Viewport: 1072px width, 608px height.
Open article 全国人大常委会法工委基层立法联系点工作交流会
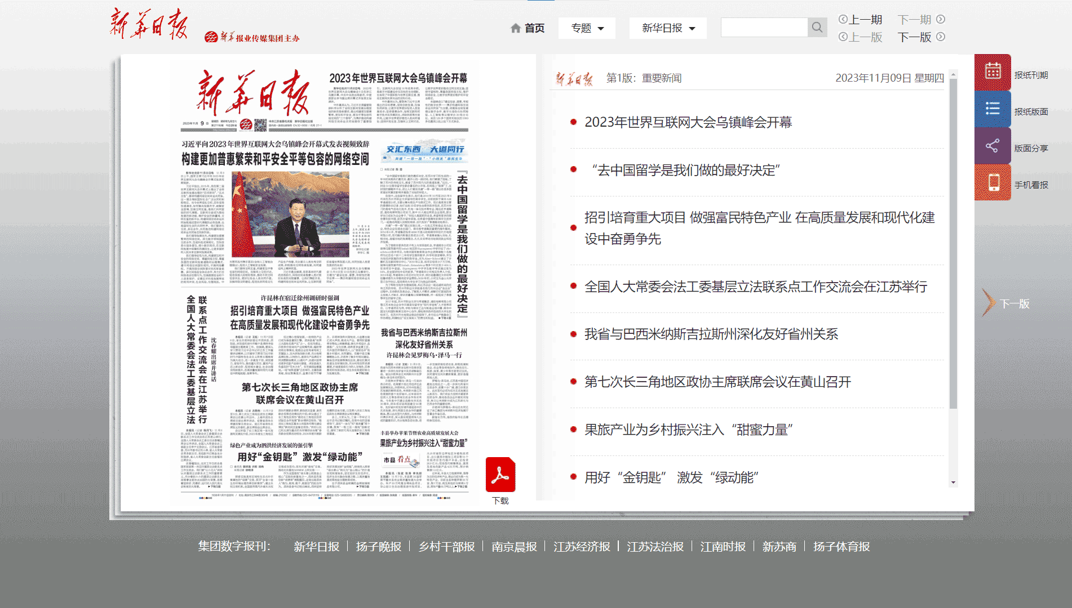[756, 287]
